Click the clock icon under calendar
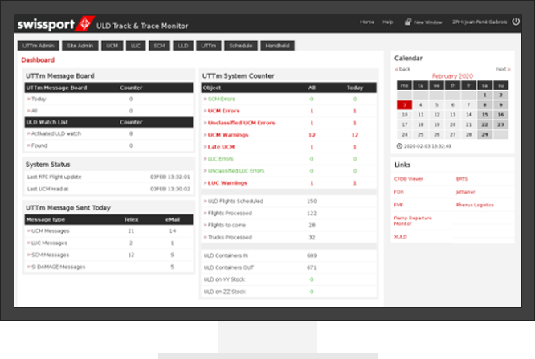This screenshot has height=359, width=535. click(399, 146)
